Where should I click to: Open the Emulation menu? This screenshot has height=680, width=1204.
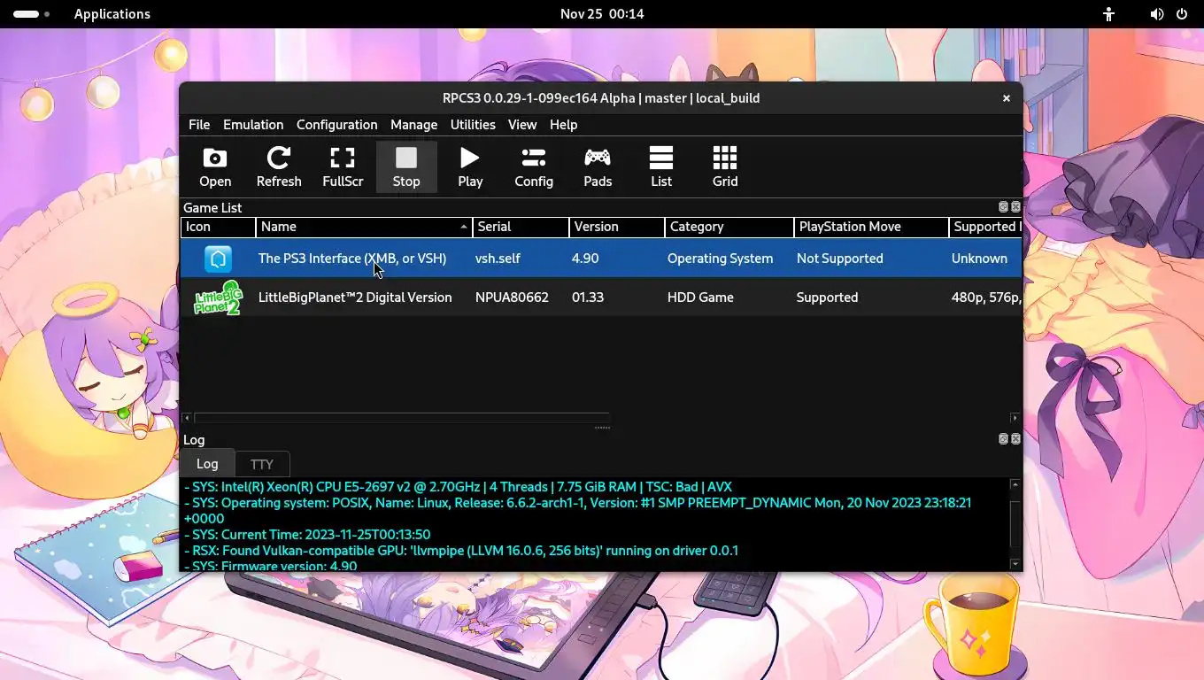pos(253,125)
